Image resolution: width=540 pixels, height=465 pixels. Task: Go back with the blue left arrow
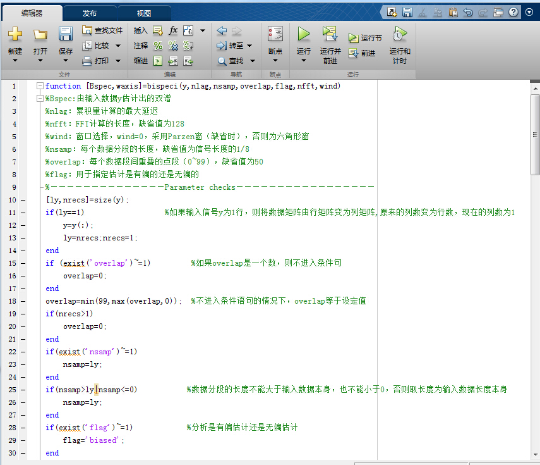point(222,31)
